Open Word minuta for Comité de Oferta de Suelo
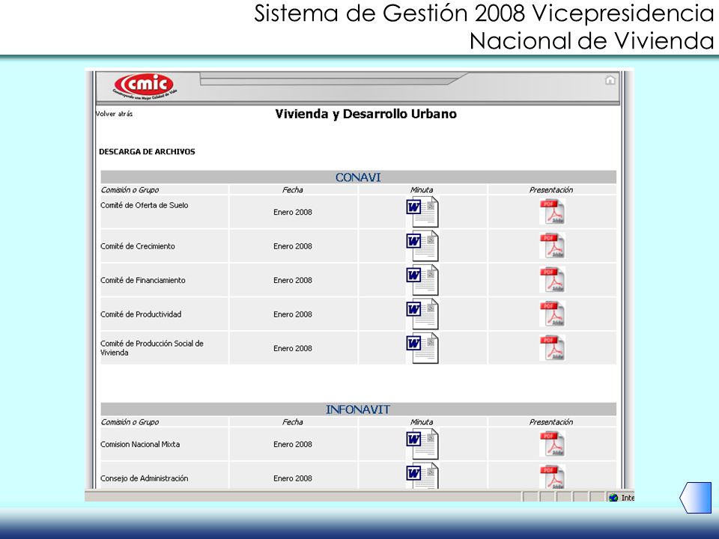The height and width of the screenshot is (539, 719). [422, 212]
